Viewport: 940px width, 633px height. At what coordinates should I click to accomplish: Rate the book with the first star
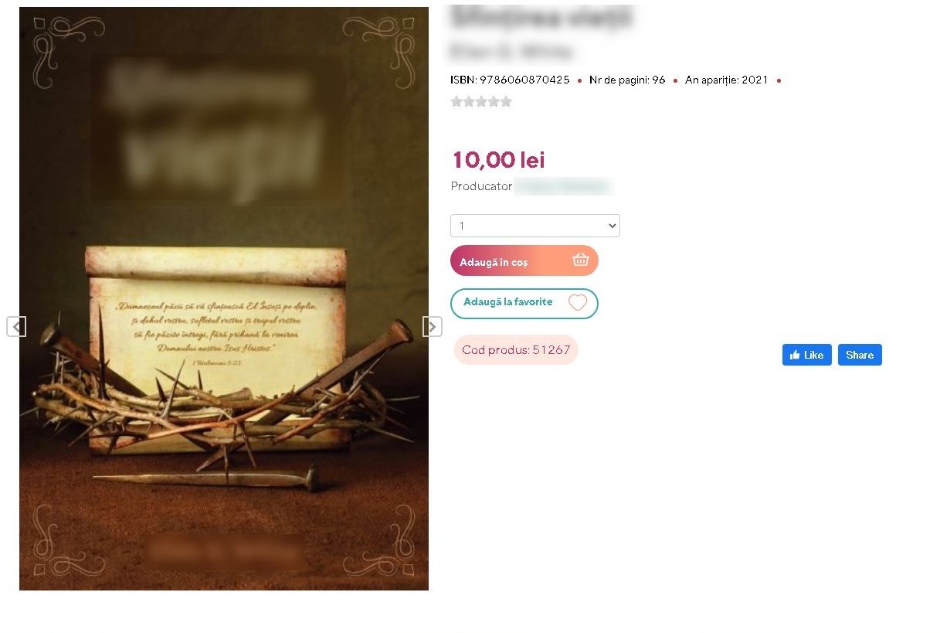click(456, 101)
